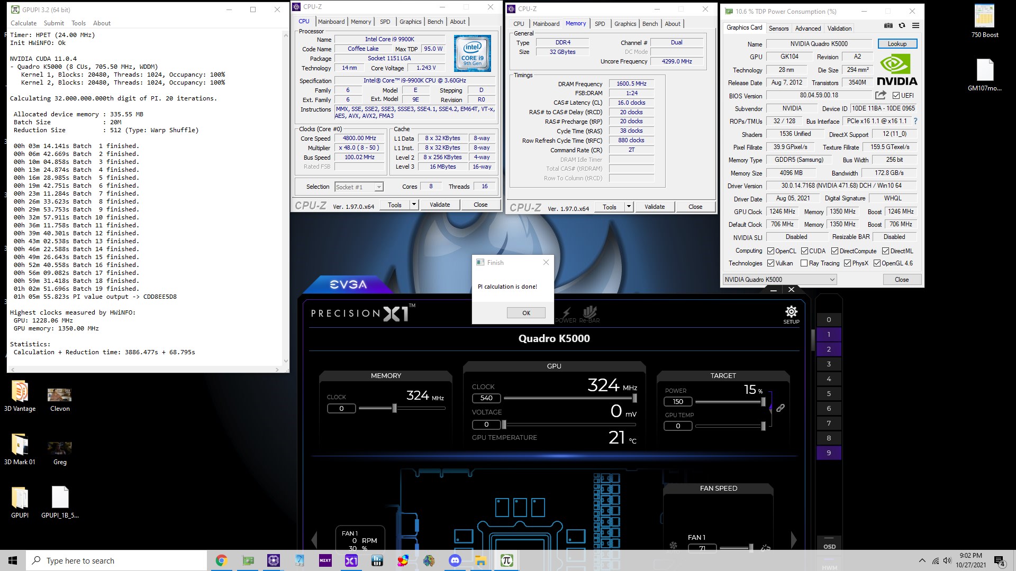This screenshot has width=1016, height=571.
Task: Click left arrow beside Fan 1 RPM panel
Action: pyautogui.click(x=314, y=540)
